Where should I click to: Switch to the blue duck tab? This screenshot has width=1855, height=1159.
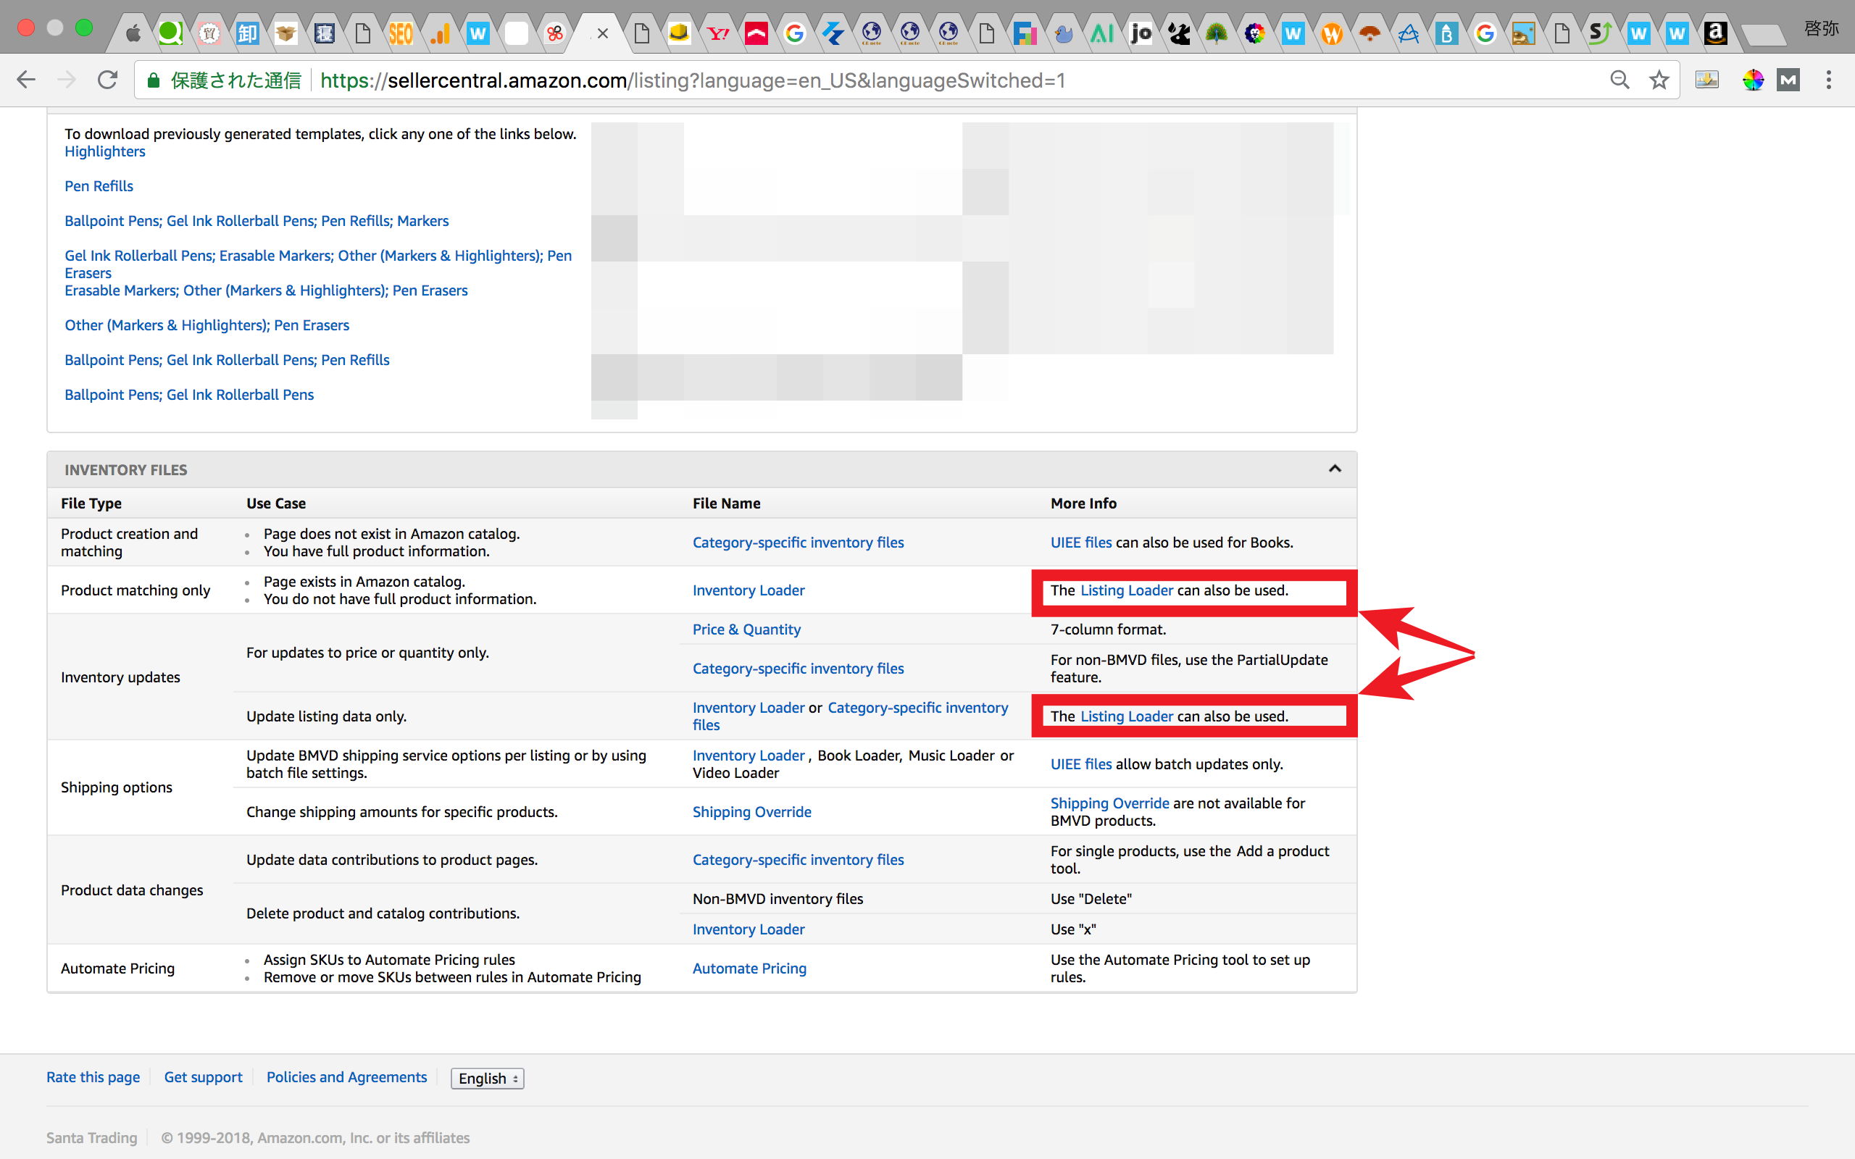point(1064,33)
